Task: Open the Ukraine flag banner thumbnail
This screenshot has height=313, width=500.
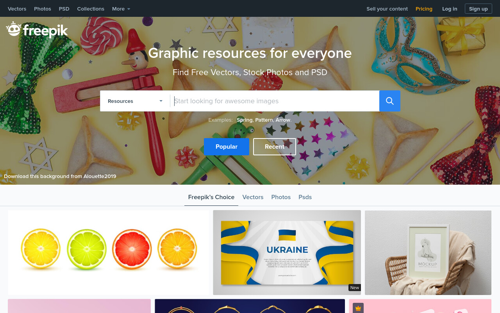Action: 287,252
